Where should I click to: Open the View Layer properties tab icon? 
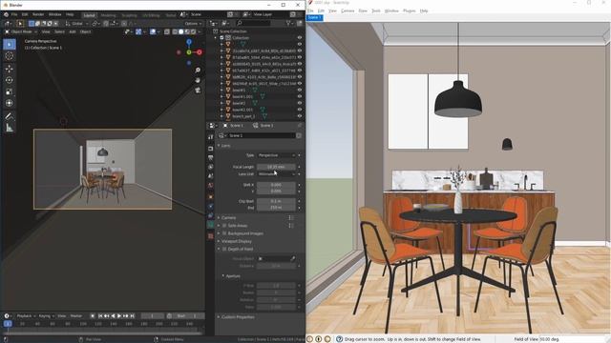(x=210, y=167)
